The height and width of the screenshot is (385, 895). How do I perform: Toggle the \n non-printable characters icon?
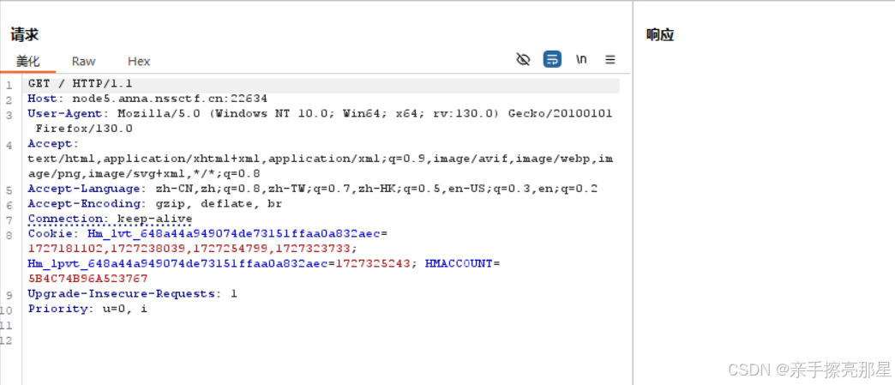coord(581,59)
